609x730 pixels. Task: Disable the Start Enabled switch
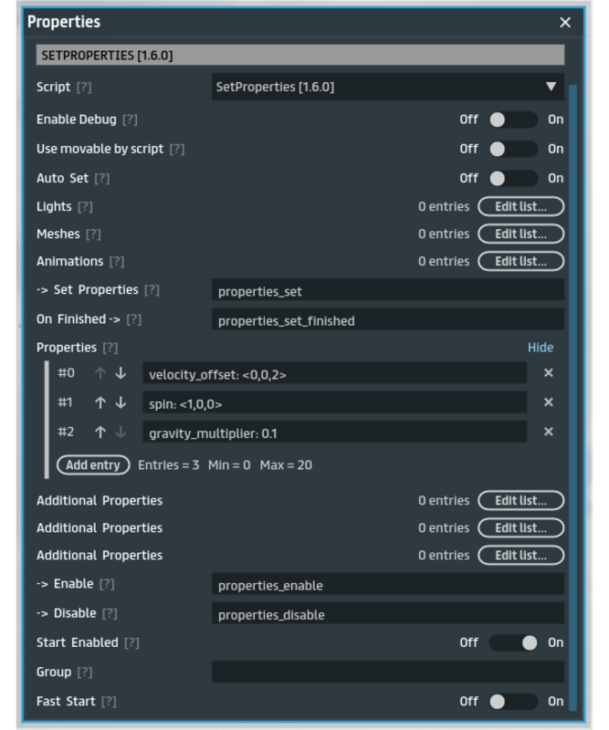pos(513,642)
